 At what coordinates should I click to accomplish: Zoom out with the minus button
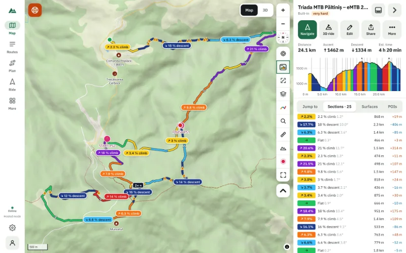(x=283, y=24)
